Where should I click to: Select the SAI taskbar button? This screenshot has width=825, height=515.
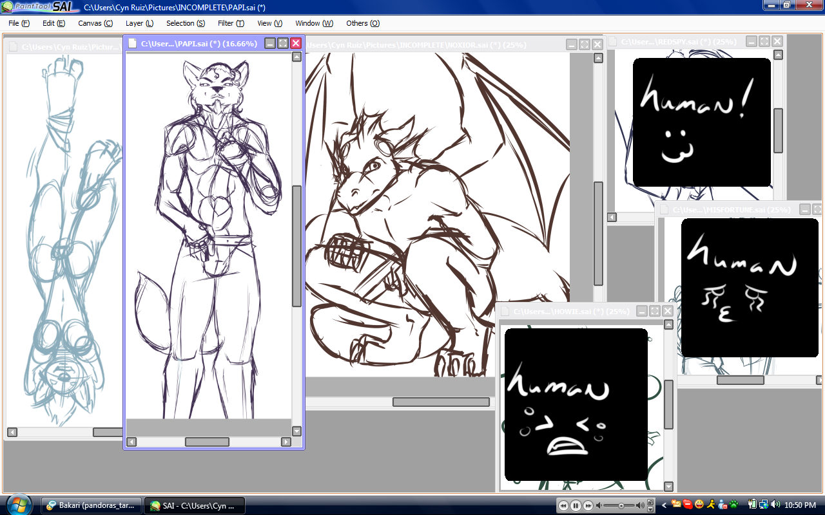pos(193,505)
